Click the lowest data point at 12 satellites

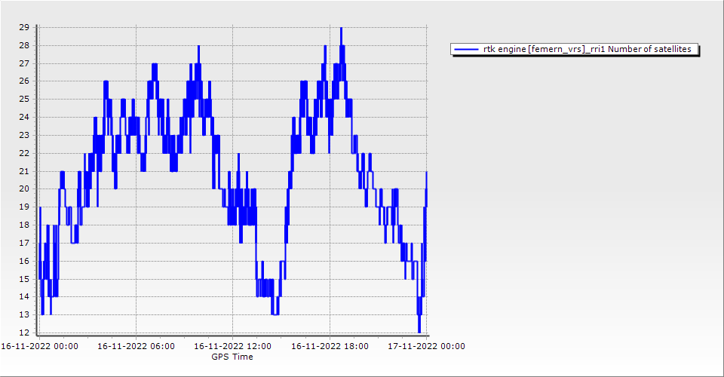point(419,332)
